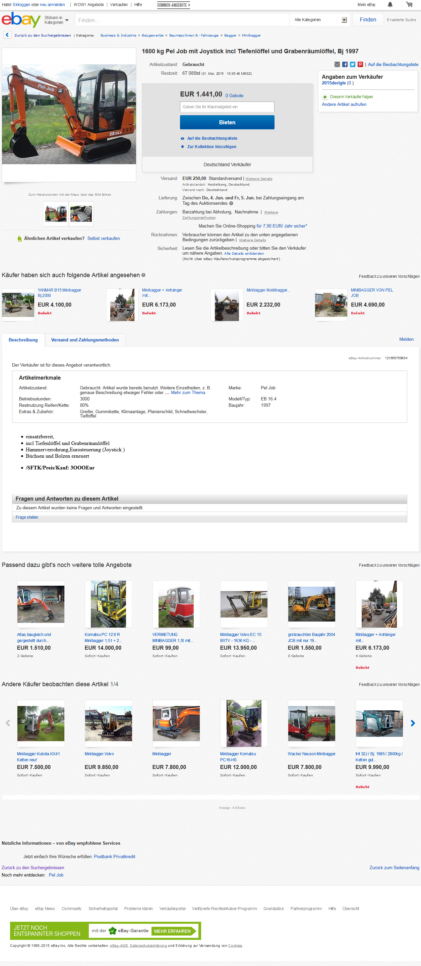The image size is (421, 966).
Task: Click the maximum bid input field
Action: (x=227, y=107)
